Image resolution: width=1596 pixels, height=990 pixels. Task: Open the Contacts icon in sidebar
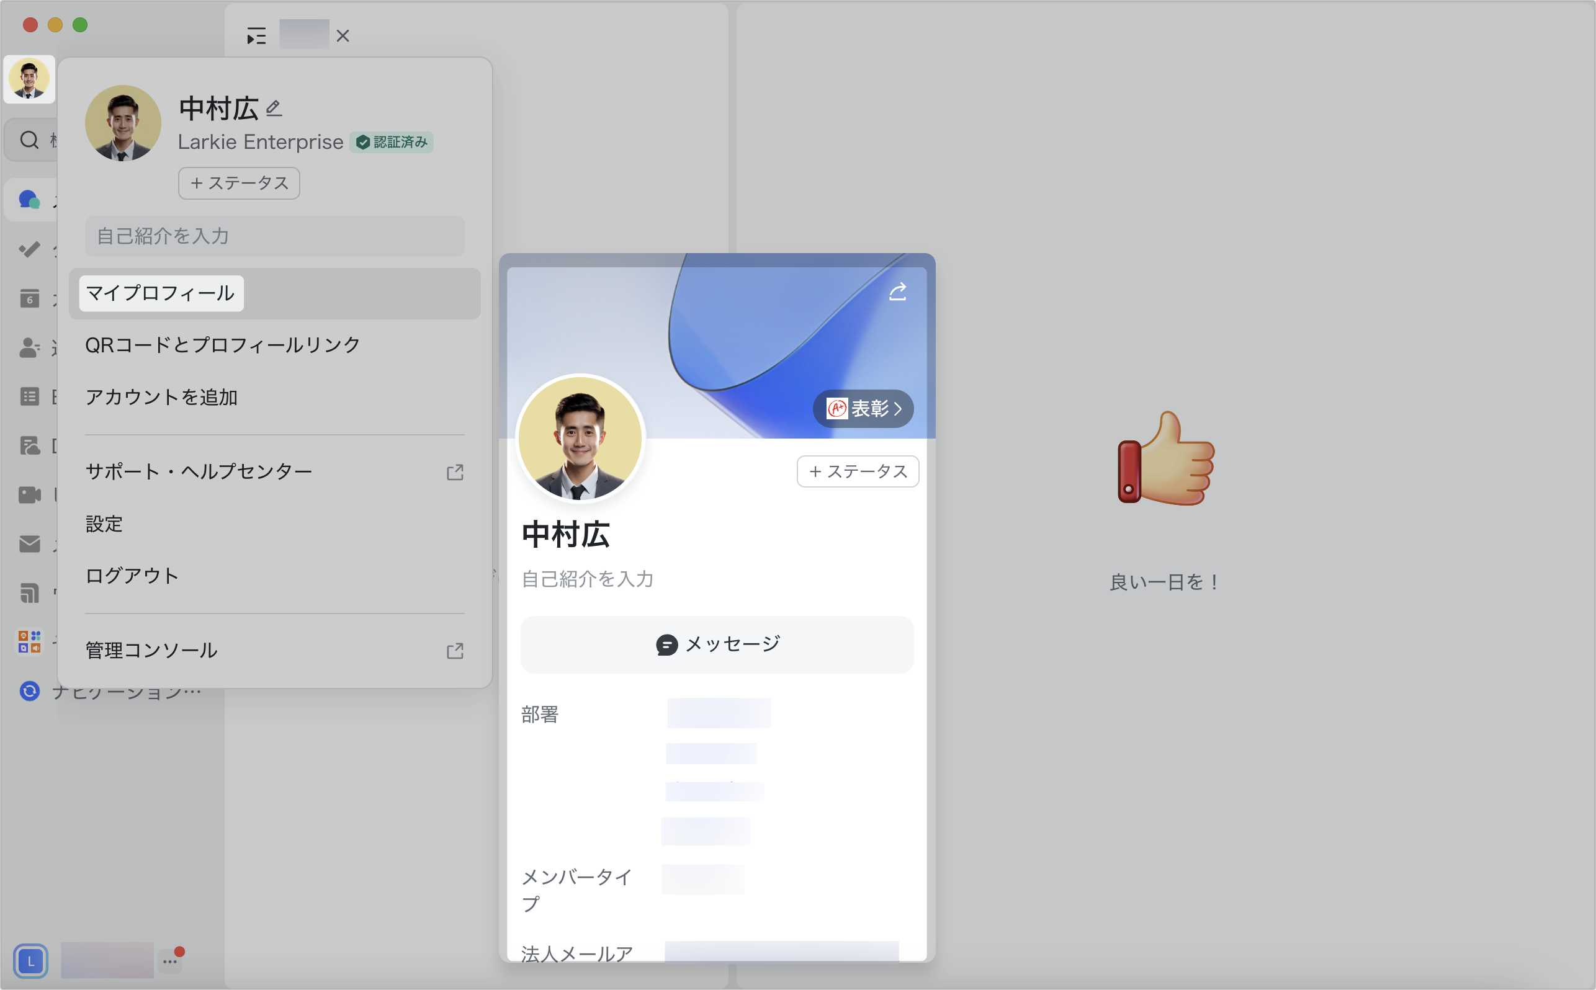tap(29, 347)
